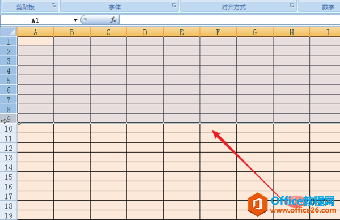
Task: Select column B header
Action: 72,32
